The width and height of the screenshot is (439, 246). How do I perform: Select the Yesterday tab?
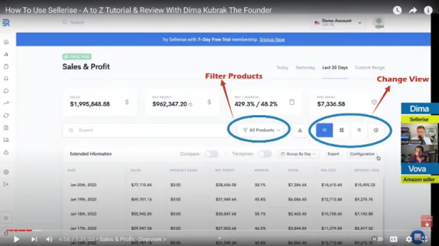(x=305, y=67)
